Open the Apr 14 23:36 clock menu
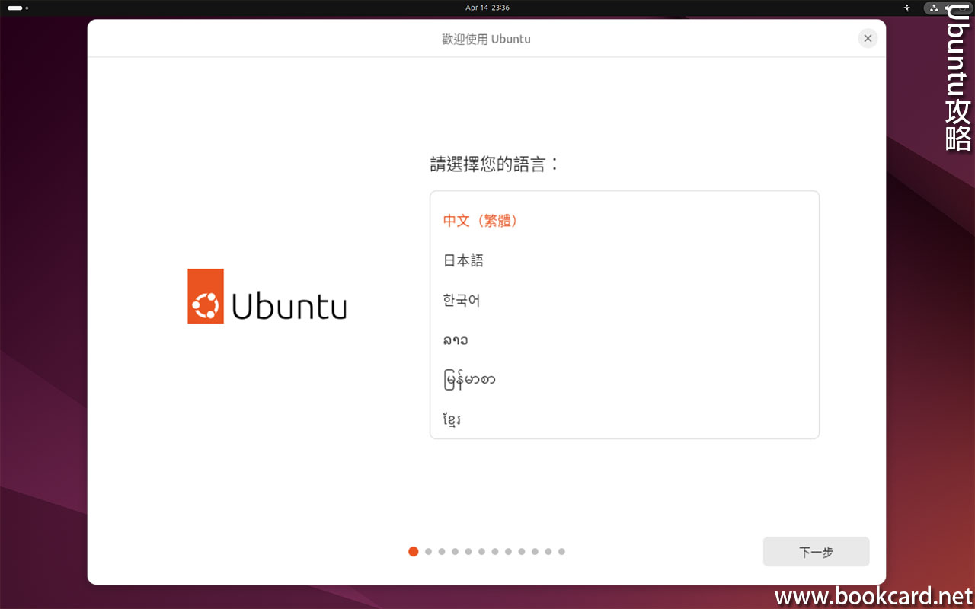The height and width of the screenshot is (609, 975). [x=487, y=8]
